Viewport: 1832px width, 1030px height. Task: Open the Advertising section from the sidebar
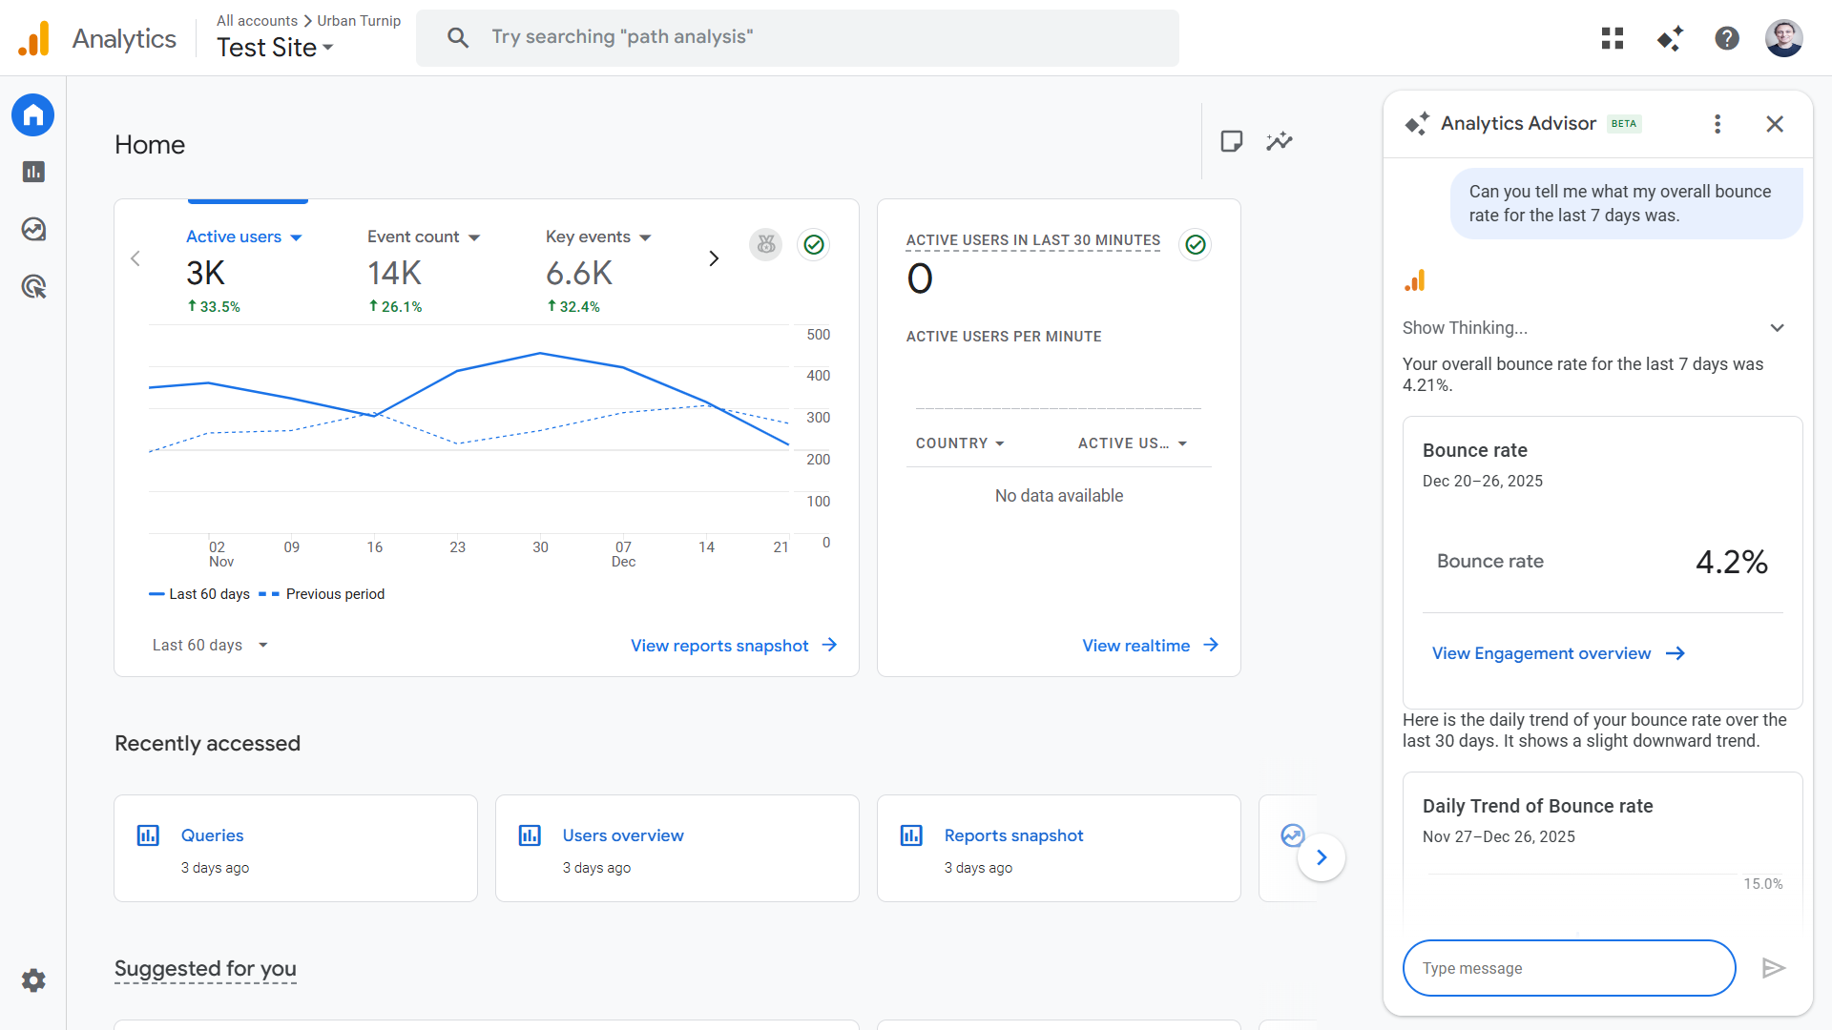(x=32, y=286)
